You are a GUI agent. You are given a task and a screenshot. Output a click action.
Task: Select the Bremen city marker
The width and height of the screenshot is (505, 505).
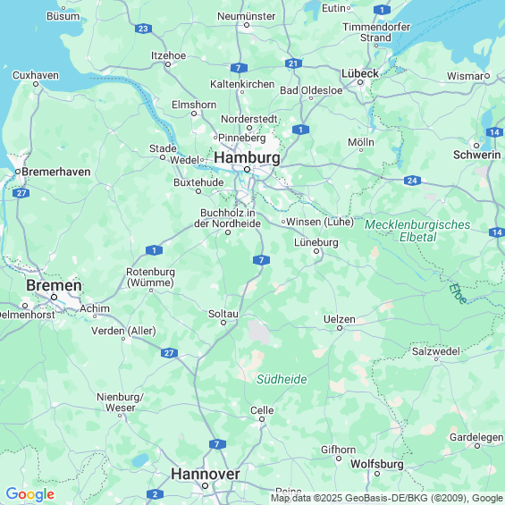click(x=55, y=297)
